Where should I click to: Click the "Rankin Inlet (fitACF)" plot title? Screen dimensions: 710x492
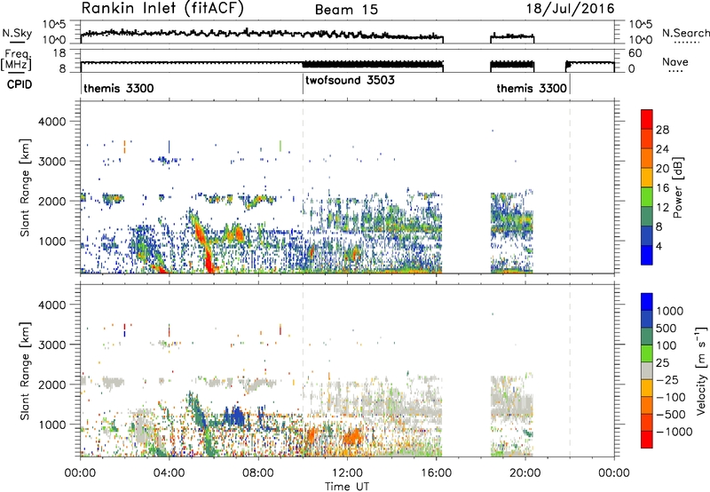[x=162, y=8]
